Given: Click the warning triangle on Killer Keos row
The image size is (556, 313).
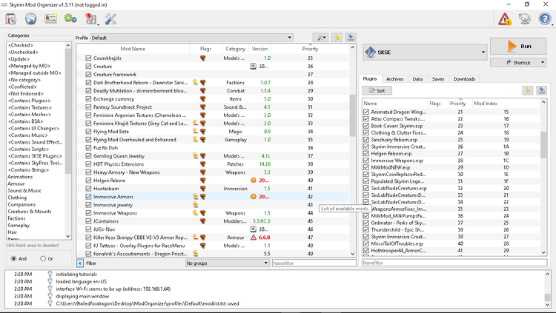Looking at the screenshot, I should 254,238.
